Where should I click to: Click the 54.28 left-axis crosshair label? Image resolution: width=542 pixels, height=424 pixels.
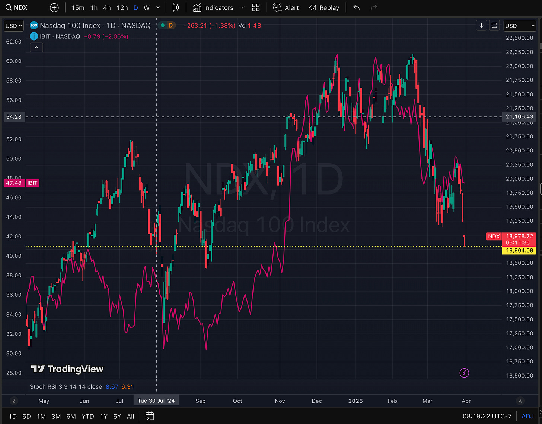14,117
